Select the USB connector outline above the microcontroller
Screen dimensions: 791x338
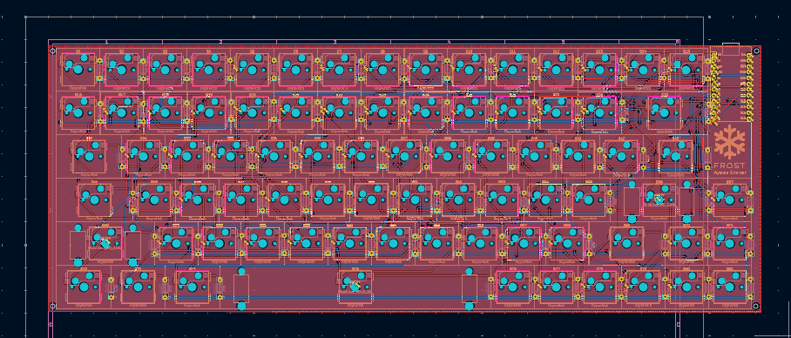click(x=731, y=49)
